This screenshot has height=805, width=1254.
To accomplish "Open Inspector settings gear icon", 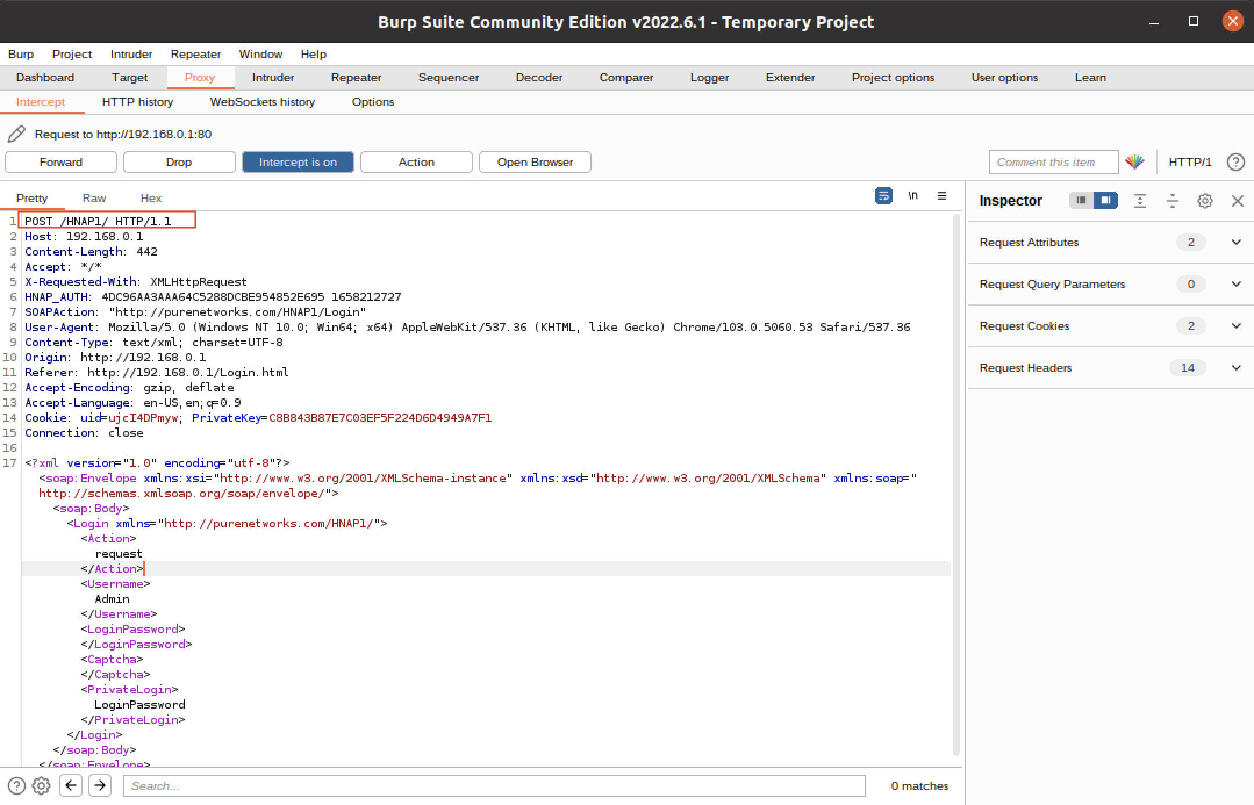I will pyautogui.click(x=1205, y=201).
